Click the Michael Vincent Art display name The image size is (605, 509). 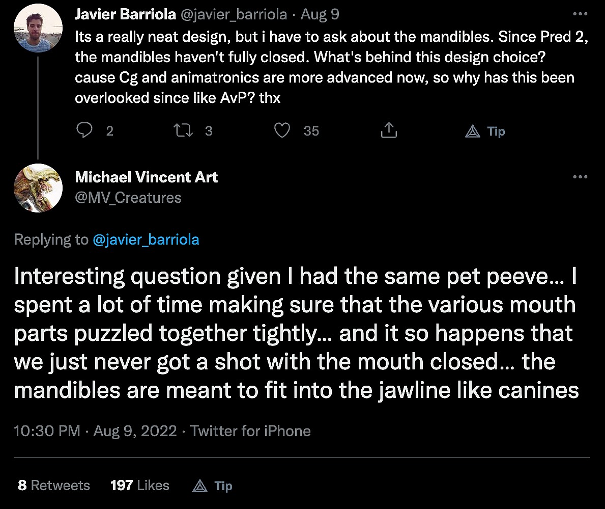(x=147, y=177)
